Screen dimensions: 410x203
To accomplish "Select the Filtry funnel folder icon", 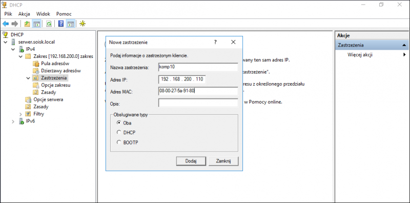I will coord(28,114).
